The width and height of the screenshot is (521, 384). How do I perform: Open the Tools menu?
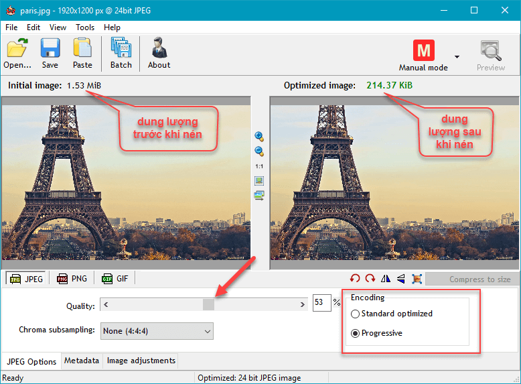tap(85, 27)
